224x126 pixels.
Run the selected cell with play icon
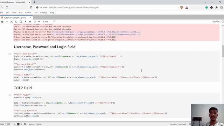tap(26, 22)
